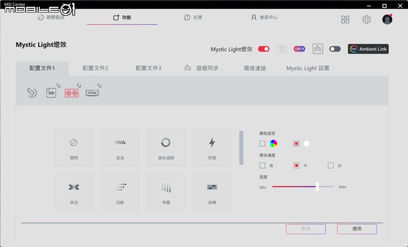
Task: Switch to the 硬體監控 hardware monitor tab
Action: 51,17
